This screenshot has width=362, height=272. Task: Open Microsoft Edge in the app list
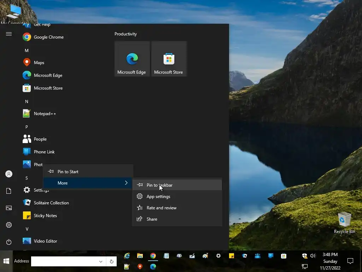42,75
